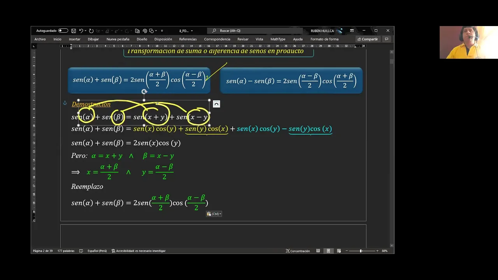Switch to Read Mode view icon
Image resolution: width=498 pixels, height=280 pixels.
click(318, 251)
